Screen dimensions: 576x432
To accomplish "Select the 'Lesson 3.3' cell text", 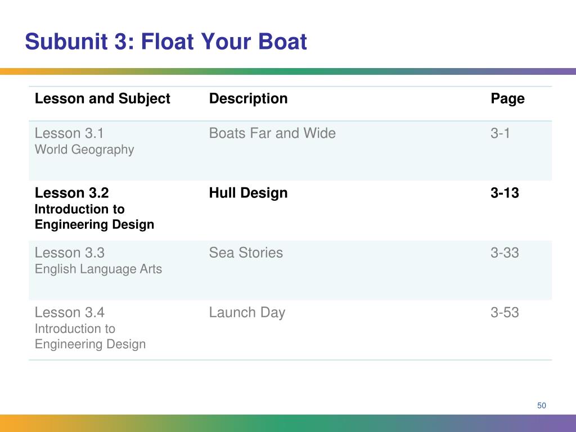I will (69, 253).
